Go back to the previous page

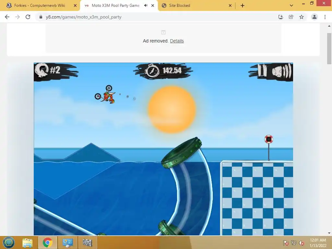point(7,17)
